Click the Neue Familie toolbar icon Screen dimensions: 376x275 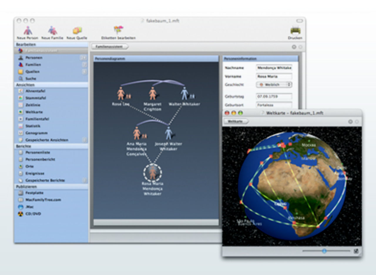[52, 31]
